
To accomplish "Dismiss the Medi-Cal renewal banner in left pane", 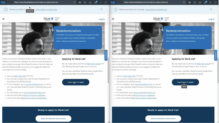I will click(x=101, y=9).
